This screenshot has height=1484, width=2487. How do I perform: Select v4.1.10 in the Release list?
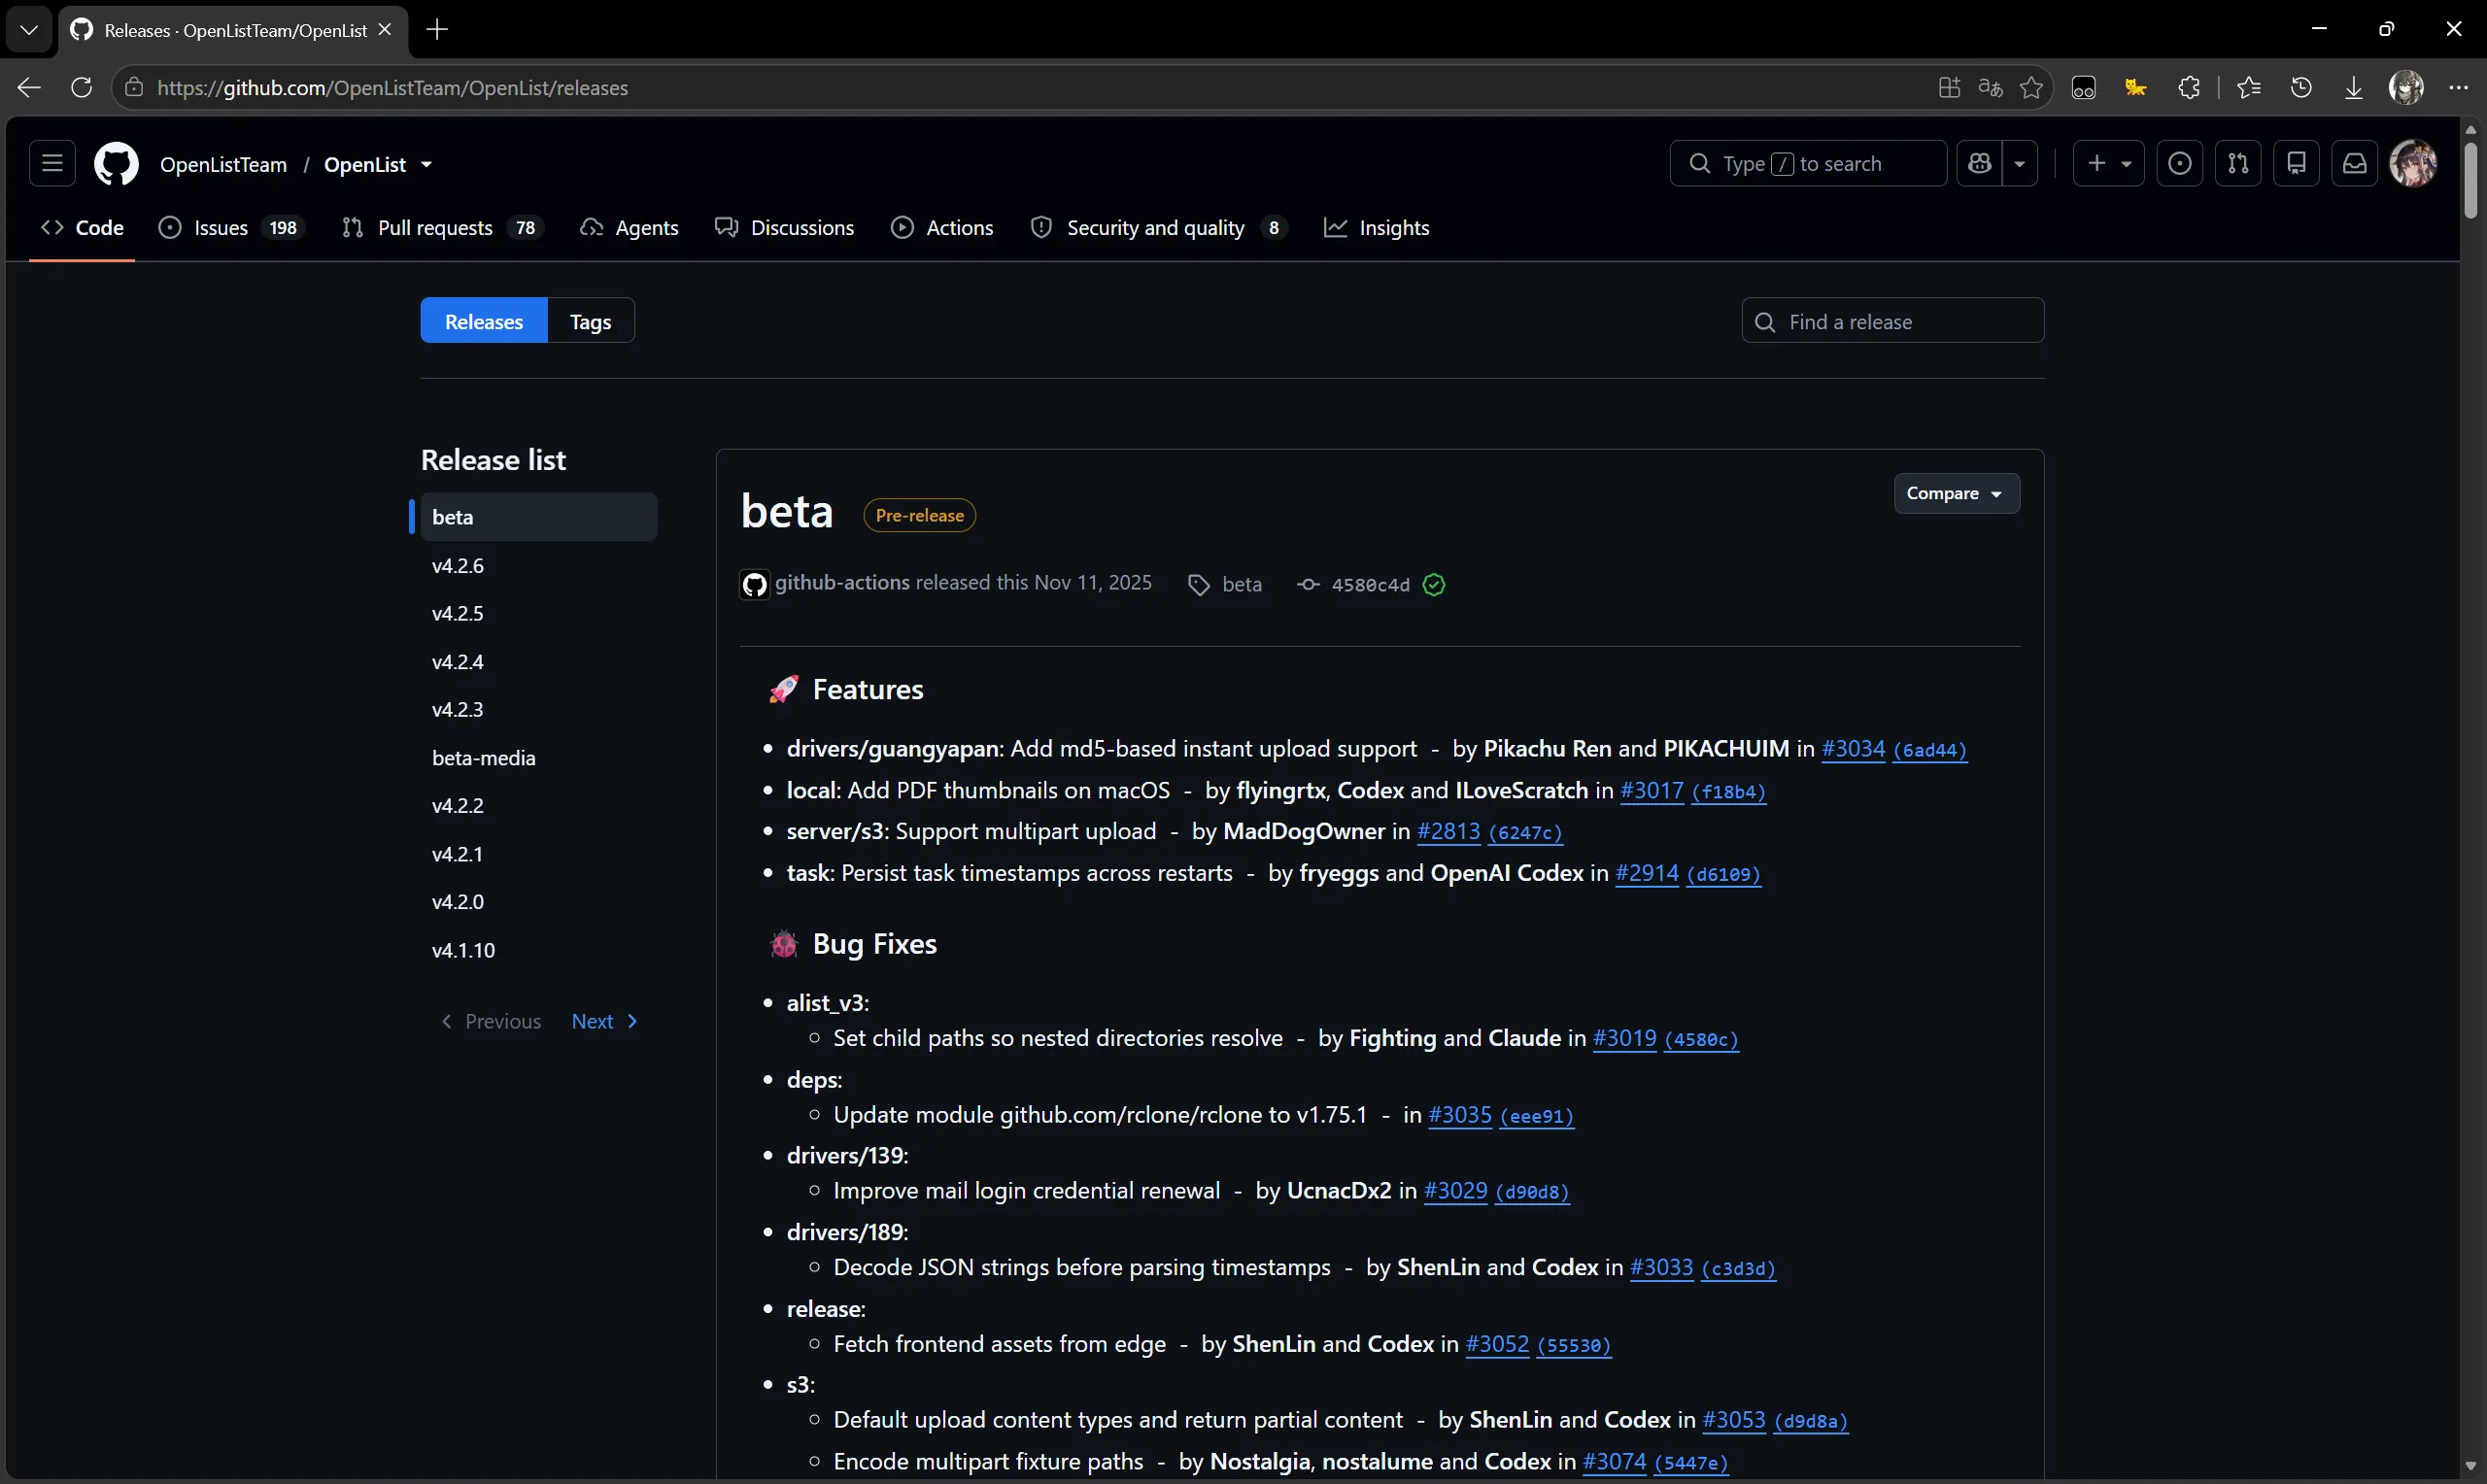coord(538,949)
